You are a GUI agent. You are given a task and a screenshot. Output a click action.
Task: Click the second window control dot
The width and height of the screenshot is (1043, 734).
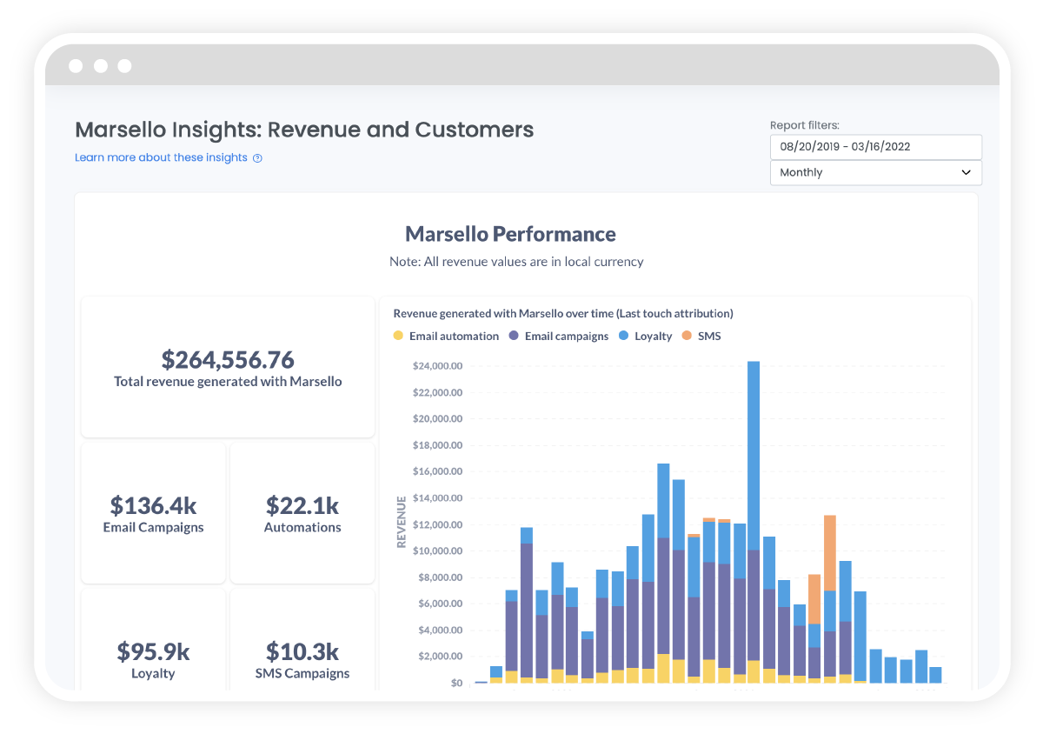[x=100, y=66]
